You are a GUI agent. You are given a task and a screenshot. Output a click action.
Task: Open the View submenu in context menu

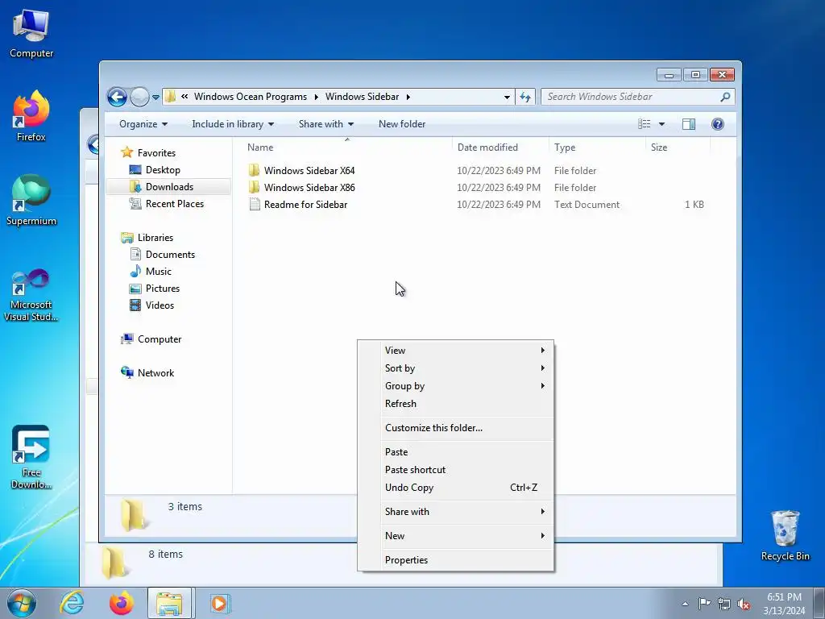click(x=456, y=351)
